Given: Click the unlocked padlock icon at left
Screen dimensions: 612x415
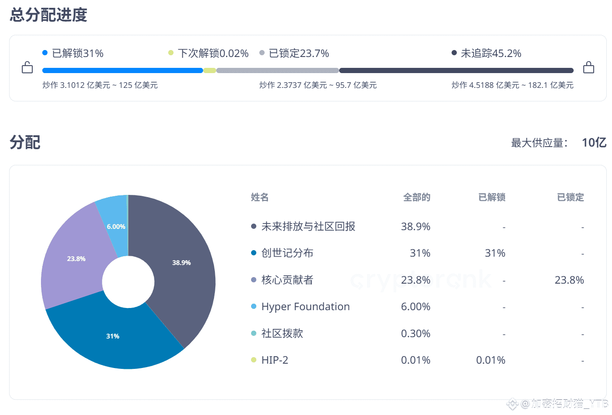Looking at the screenshot, I should [x=27, y=68].
